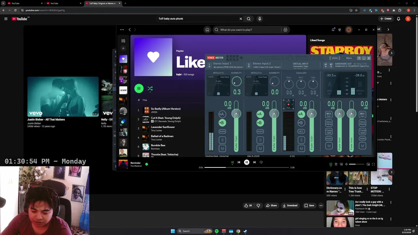Image resolution: width=418 pixels, height=235 pixels.
Task: Click YouTube Create button
Action: [385, 19]
